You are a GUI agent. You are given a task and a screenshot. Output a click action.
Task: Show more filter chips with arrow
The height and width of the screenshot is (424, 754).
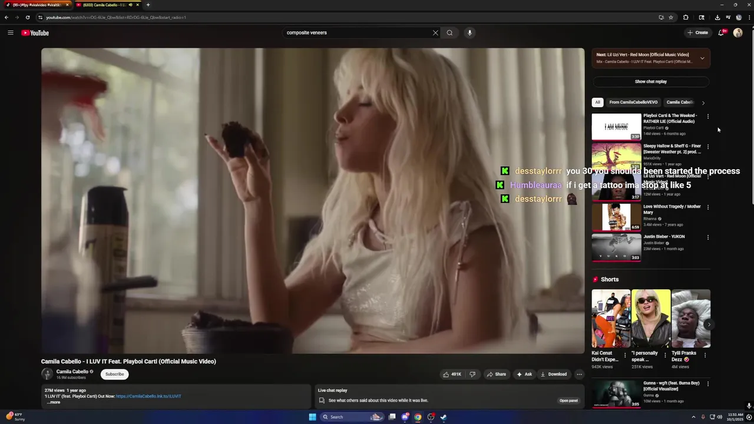703,102
